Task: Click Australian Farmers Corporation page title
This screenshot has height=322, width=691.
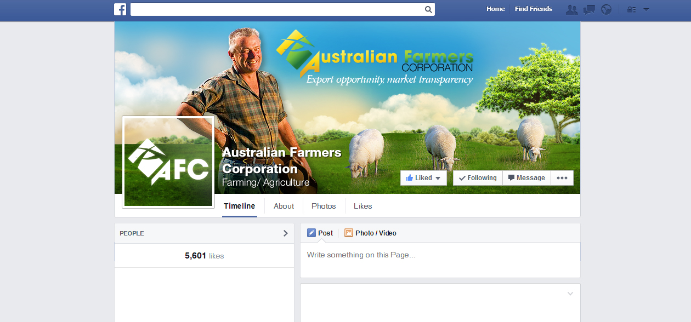Action: [282, 160]
